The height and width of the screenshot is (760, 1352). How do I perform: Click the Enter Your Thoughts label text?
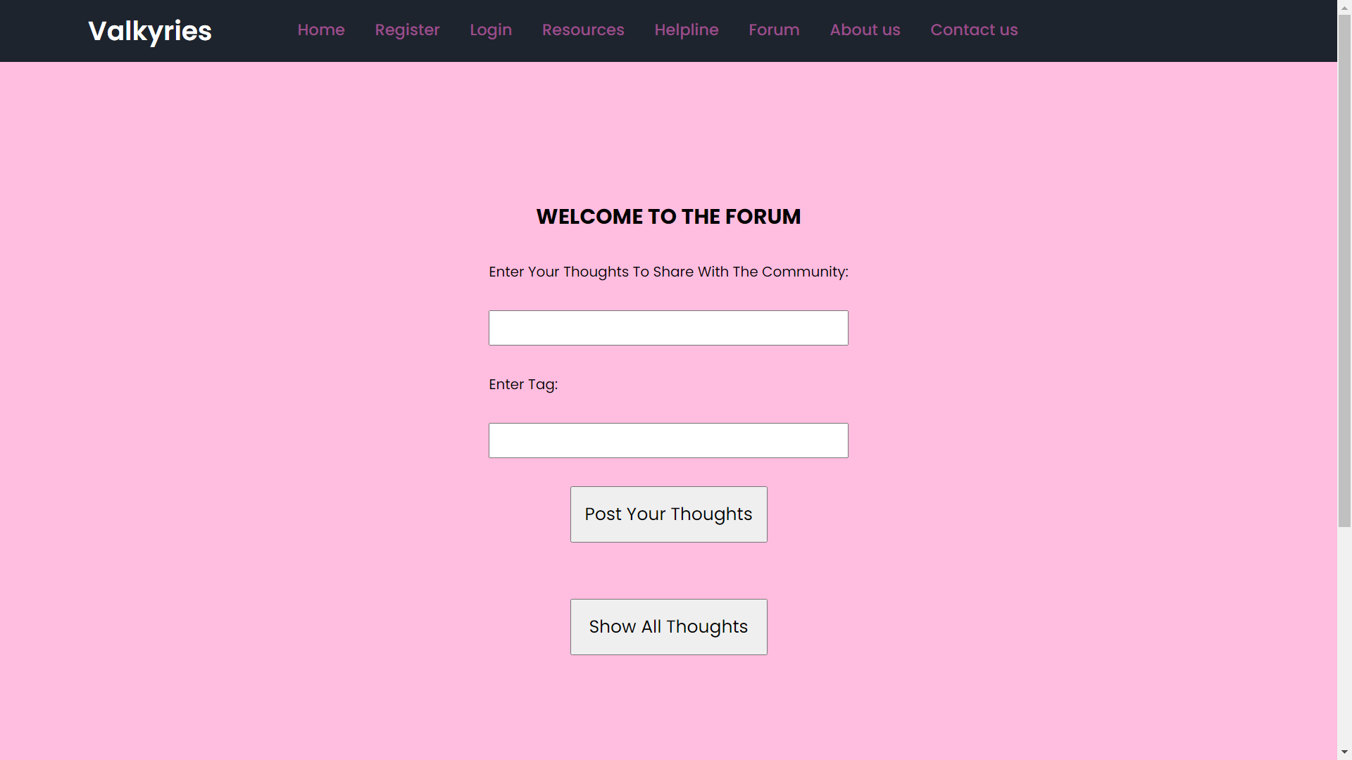click(x=668, y=272)
